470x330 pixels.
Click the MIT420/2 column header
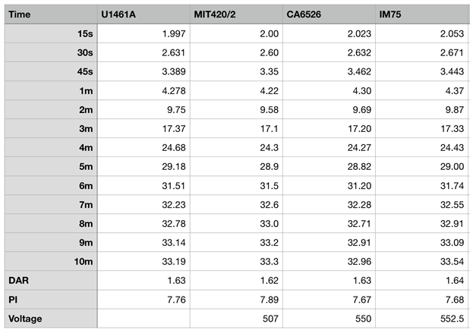pos(235,14)
